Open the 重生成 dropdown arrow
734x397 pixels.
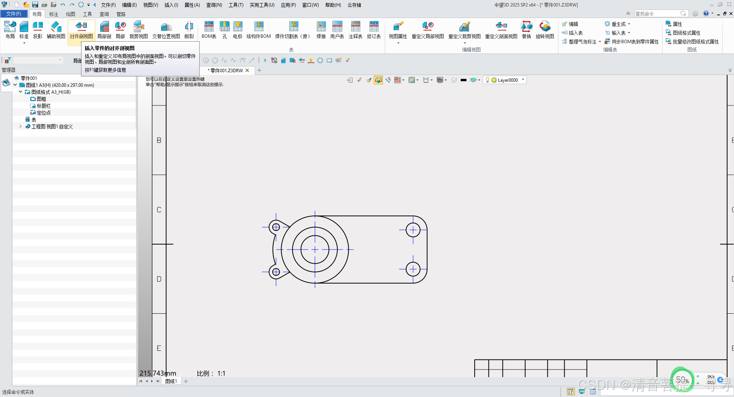629,24
